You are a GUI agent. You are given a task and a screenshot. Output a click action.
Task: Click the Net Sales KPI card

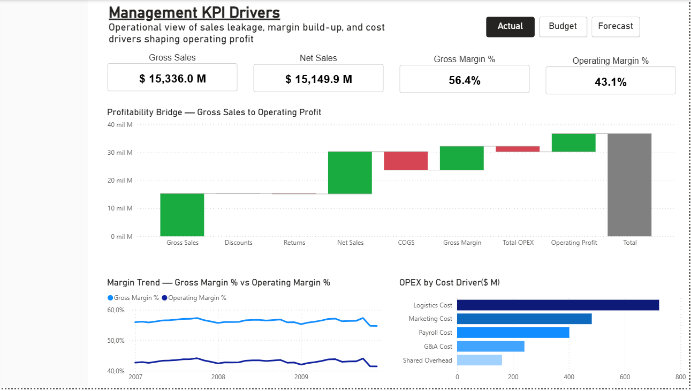[x=318, y=78]
